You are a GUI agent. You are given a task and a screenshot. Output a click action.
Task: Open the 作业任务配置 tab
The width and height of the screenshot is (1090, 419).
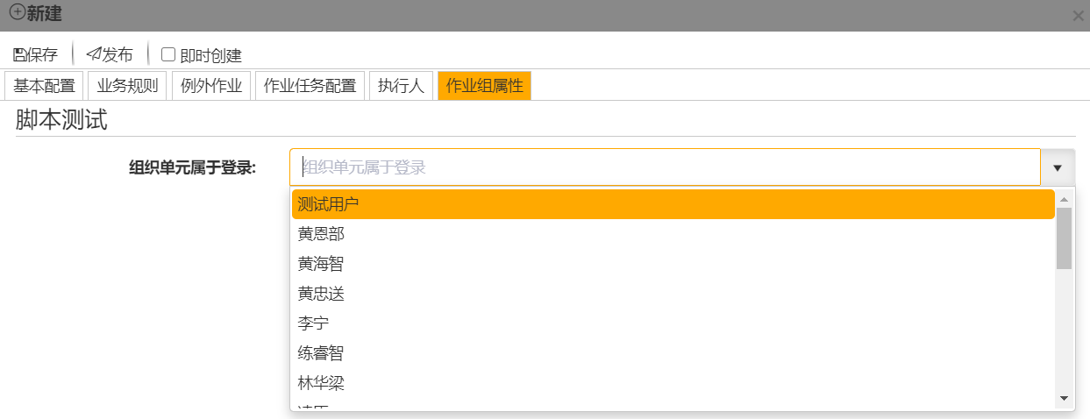(310, 86)
